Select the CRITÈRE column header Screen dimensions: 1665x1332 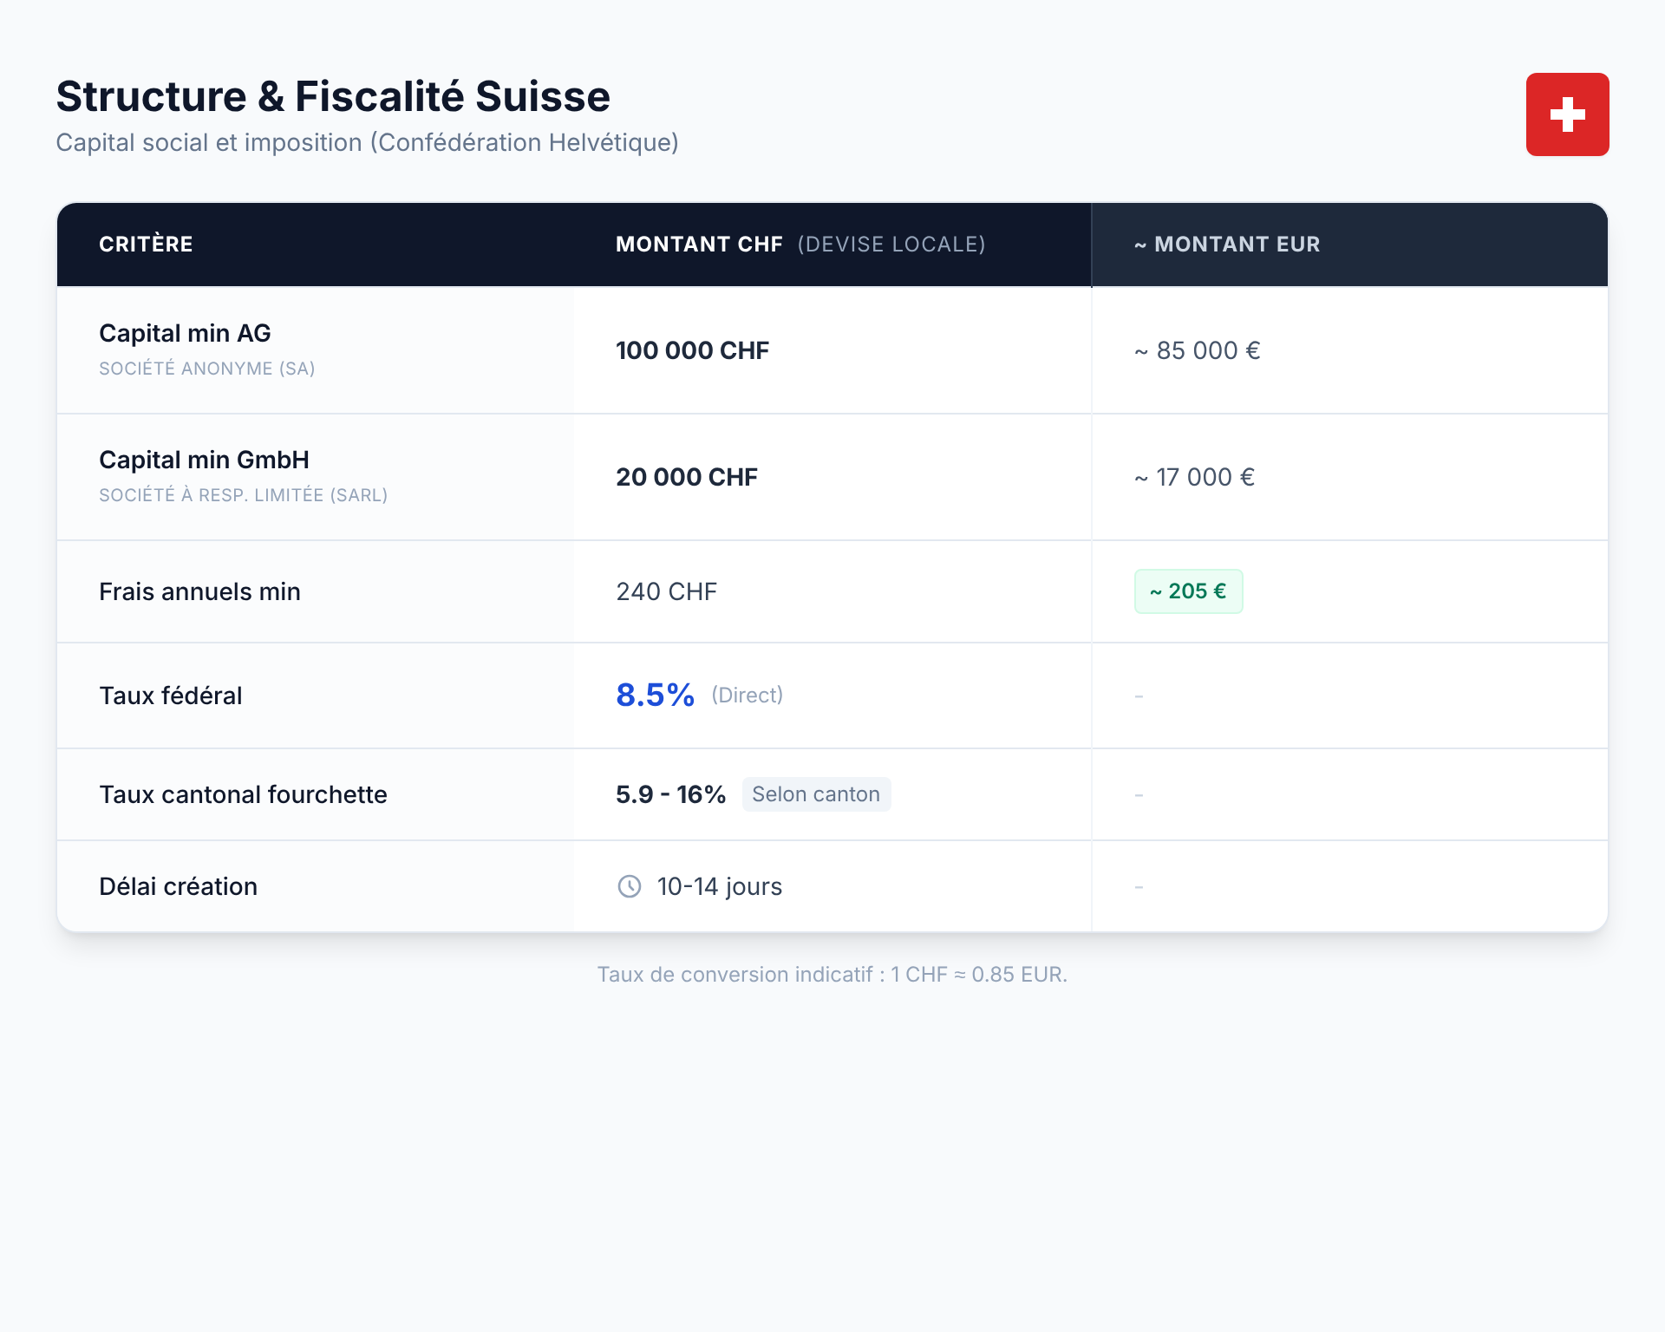146,245
